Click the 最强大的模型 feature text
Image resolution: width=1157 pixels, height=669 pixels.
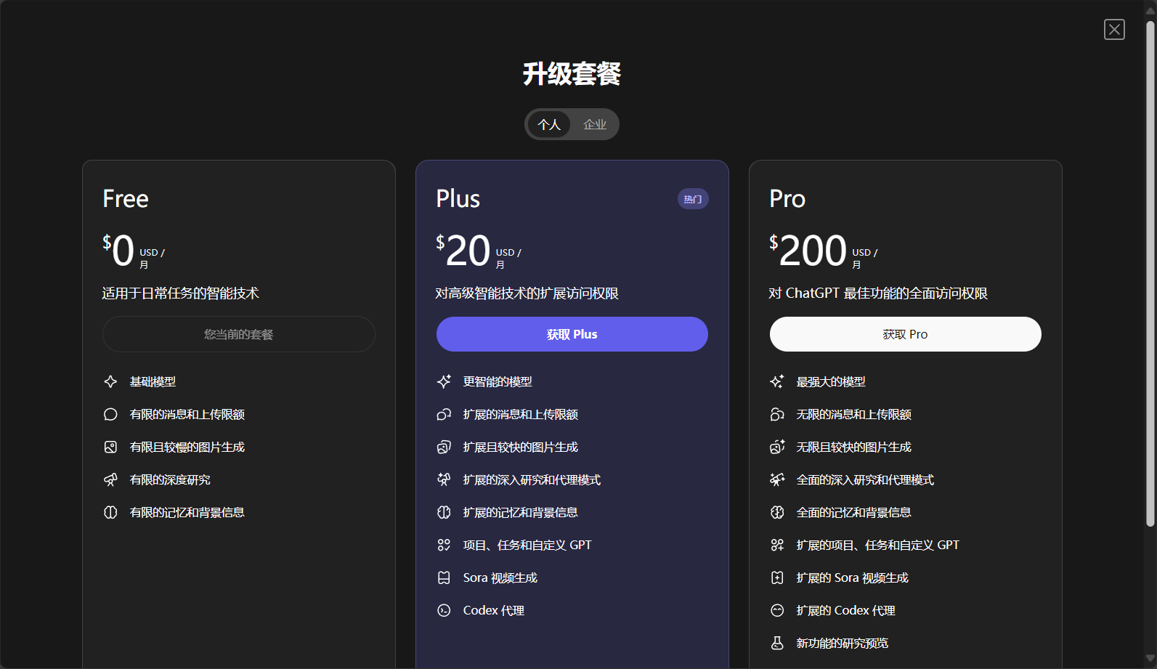pyautogui.click(x=831, y=381)
